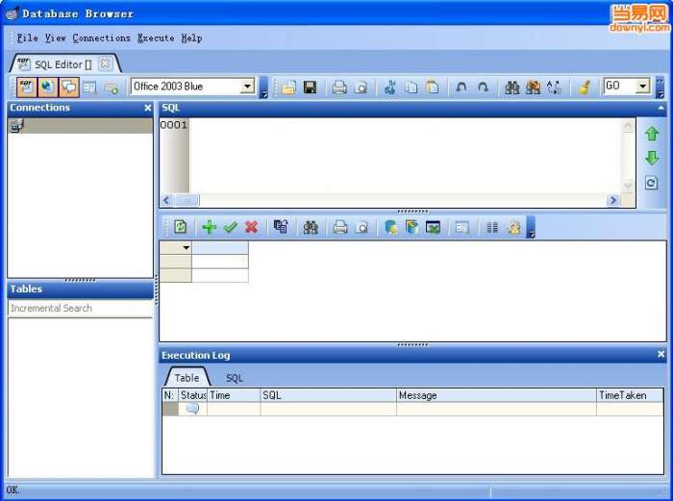Click the copy records icon in grid toolbar
Viewport: 673px width, 501px height.
[281, 226]
